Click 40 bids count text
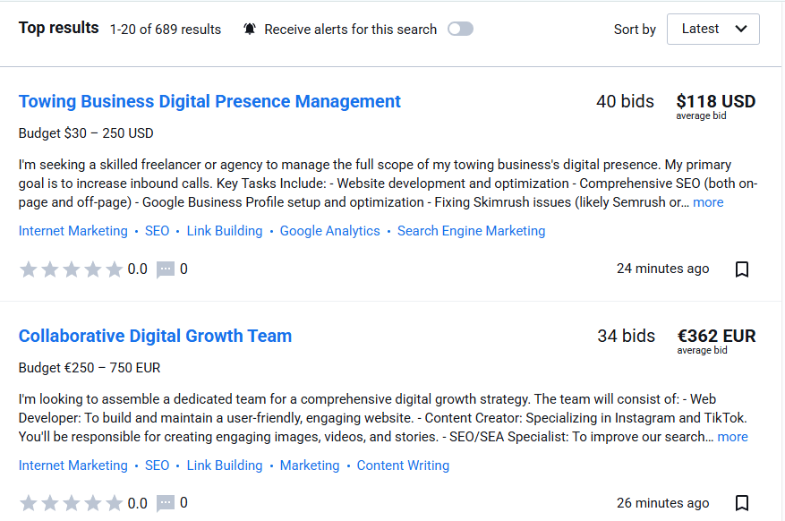Image resolution: width=785 pixels, height=521 pixels. click(625, 101)
